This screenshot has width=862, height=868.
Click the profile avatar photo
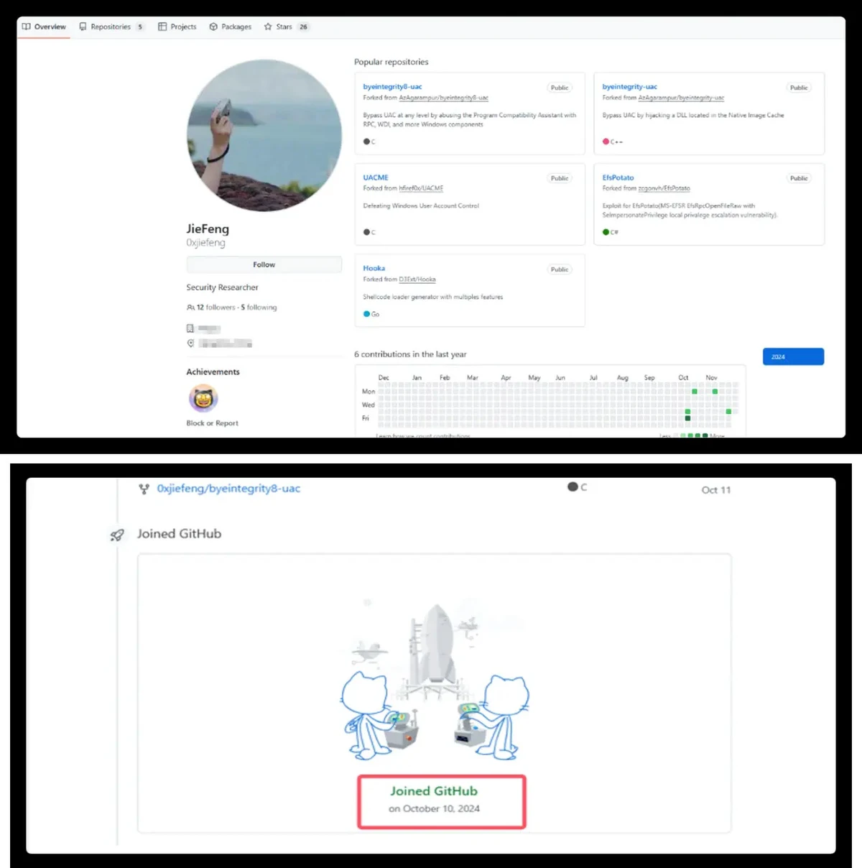(x=264, y=135)
